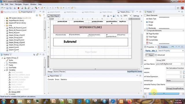The image size is (185, 104).
Task: Open Increment type None dropdown
Action: (175, 81)
